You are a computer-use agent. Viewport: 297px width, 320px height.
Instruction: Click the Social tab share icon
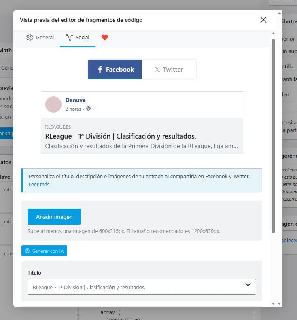click(x=69, y=38)
